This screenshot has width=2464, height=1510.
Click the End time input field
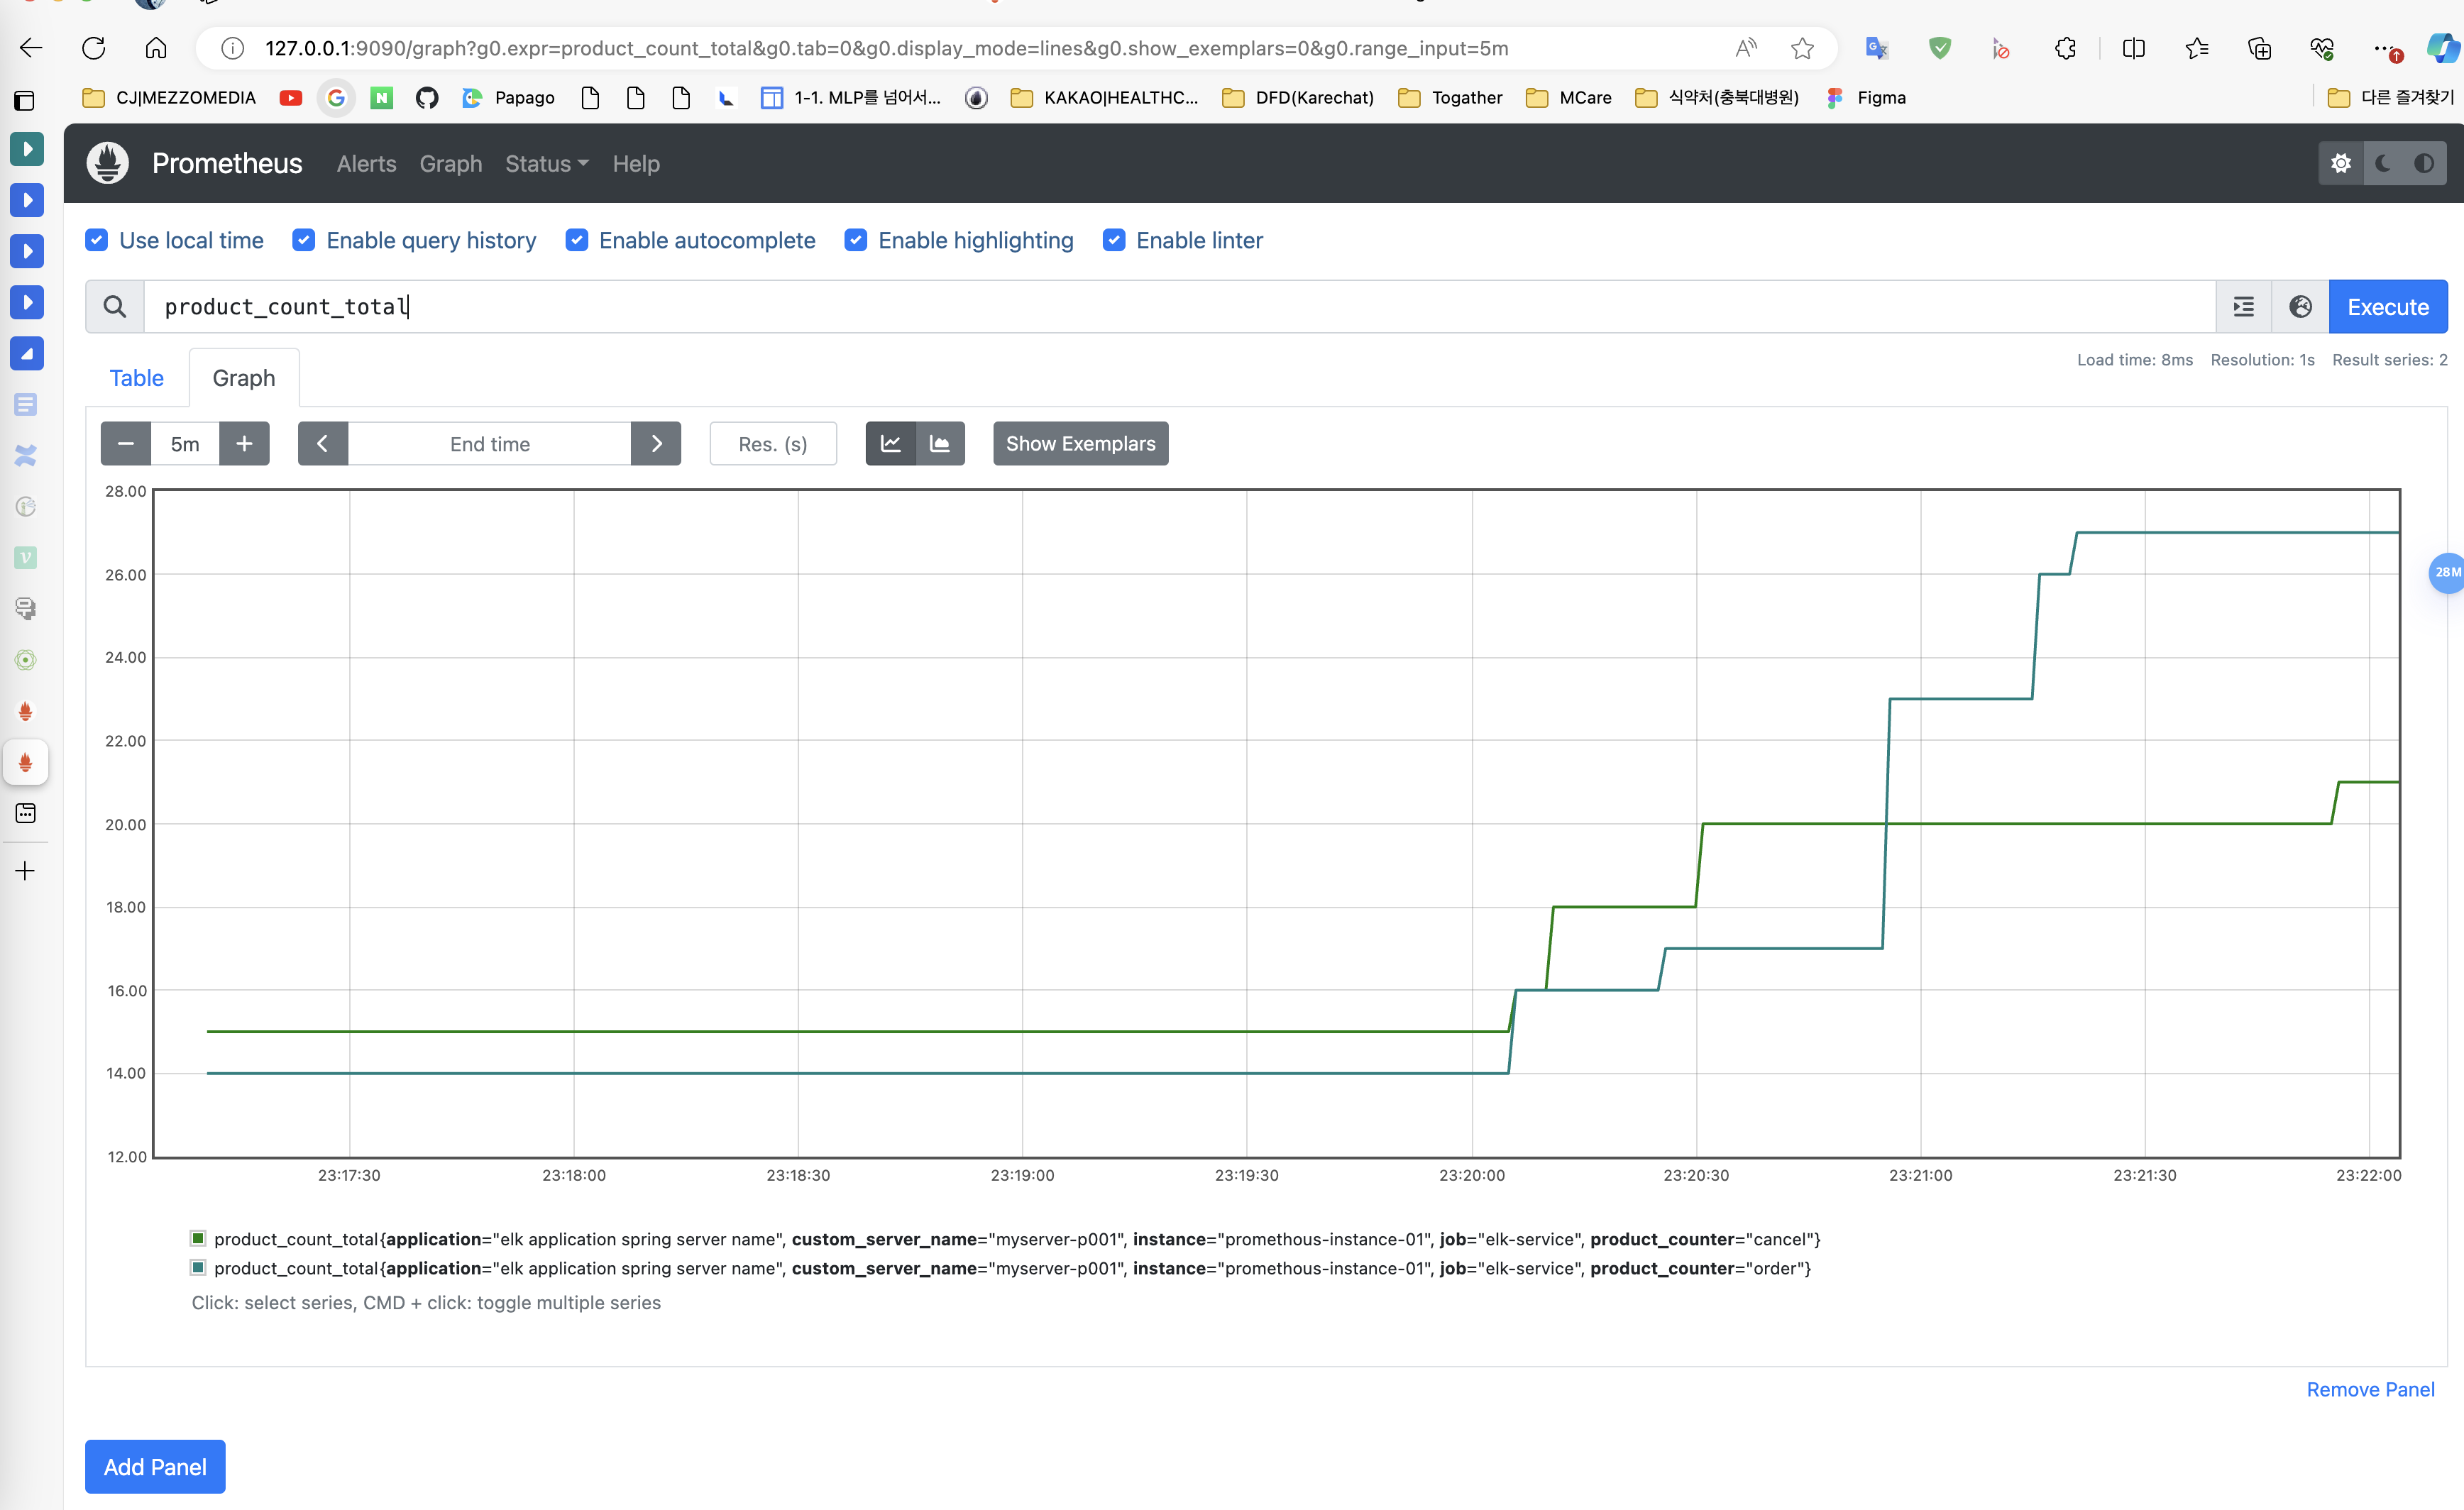(x=489, y=444)
